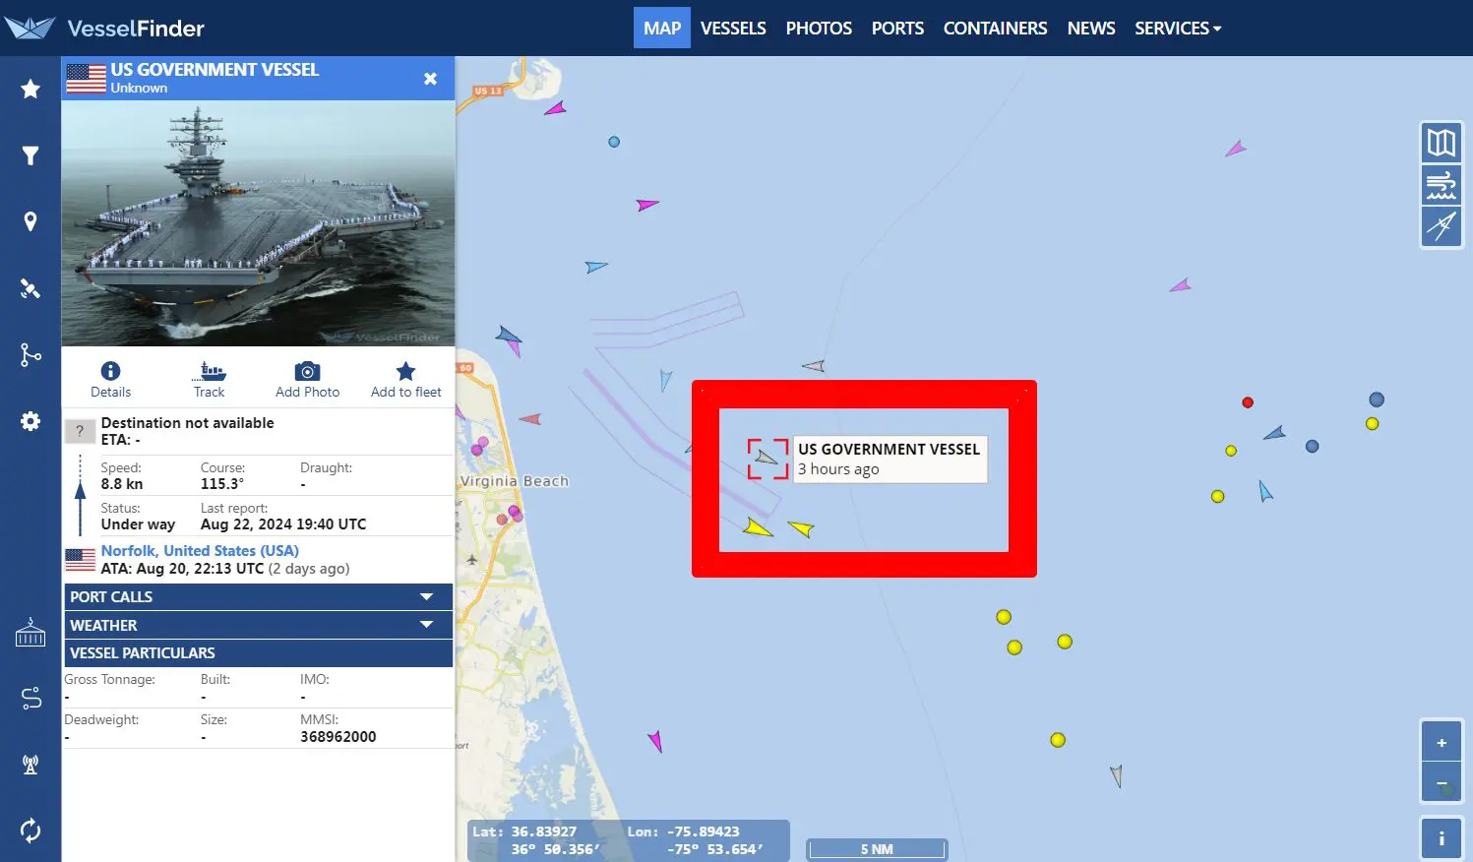Switch to the VESSELS tab

733,29
